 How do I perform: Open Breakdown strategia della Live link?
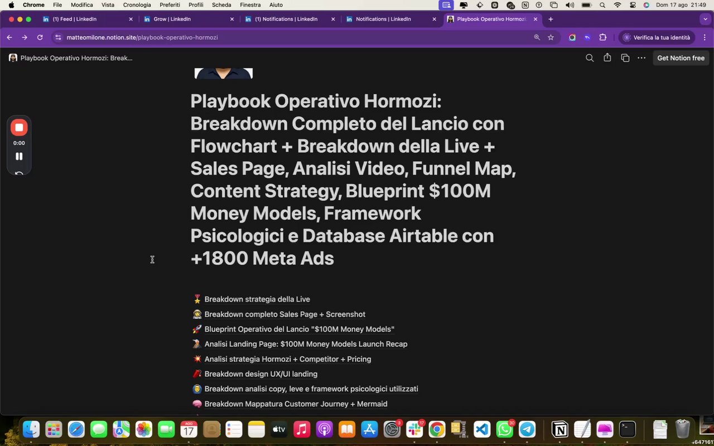pyautogui.click(x=257, y=299)
